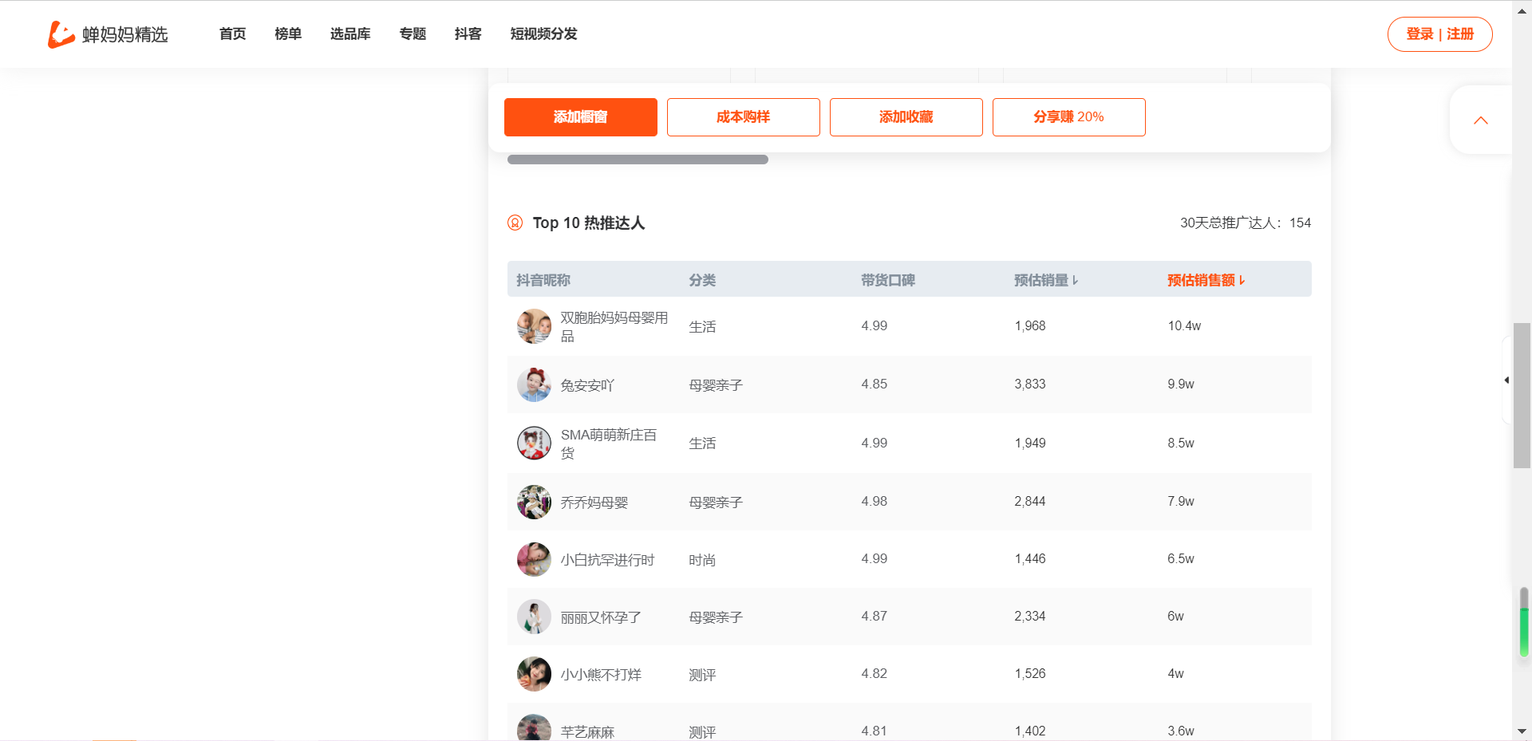Open the SMA萌萌新庄百货 name link

pyautogui.click(x=609, y=443)
